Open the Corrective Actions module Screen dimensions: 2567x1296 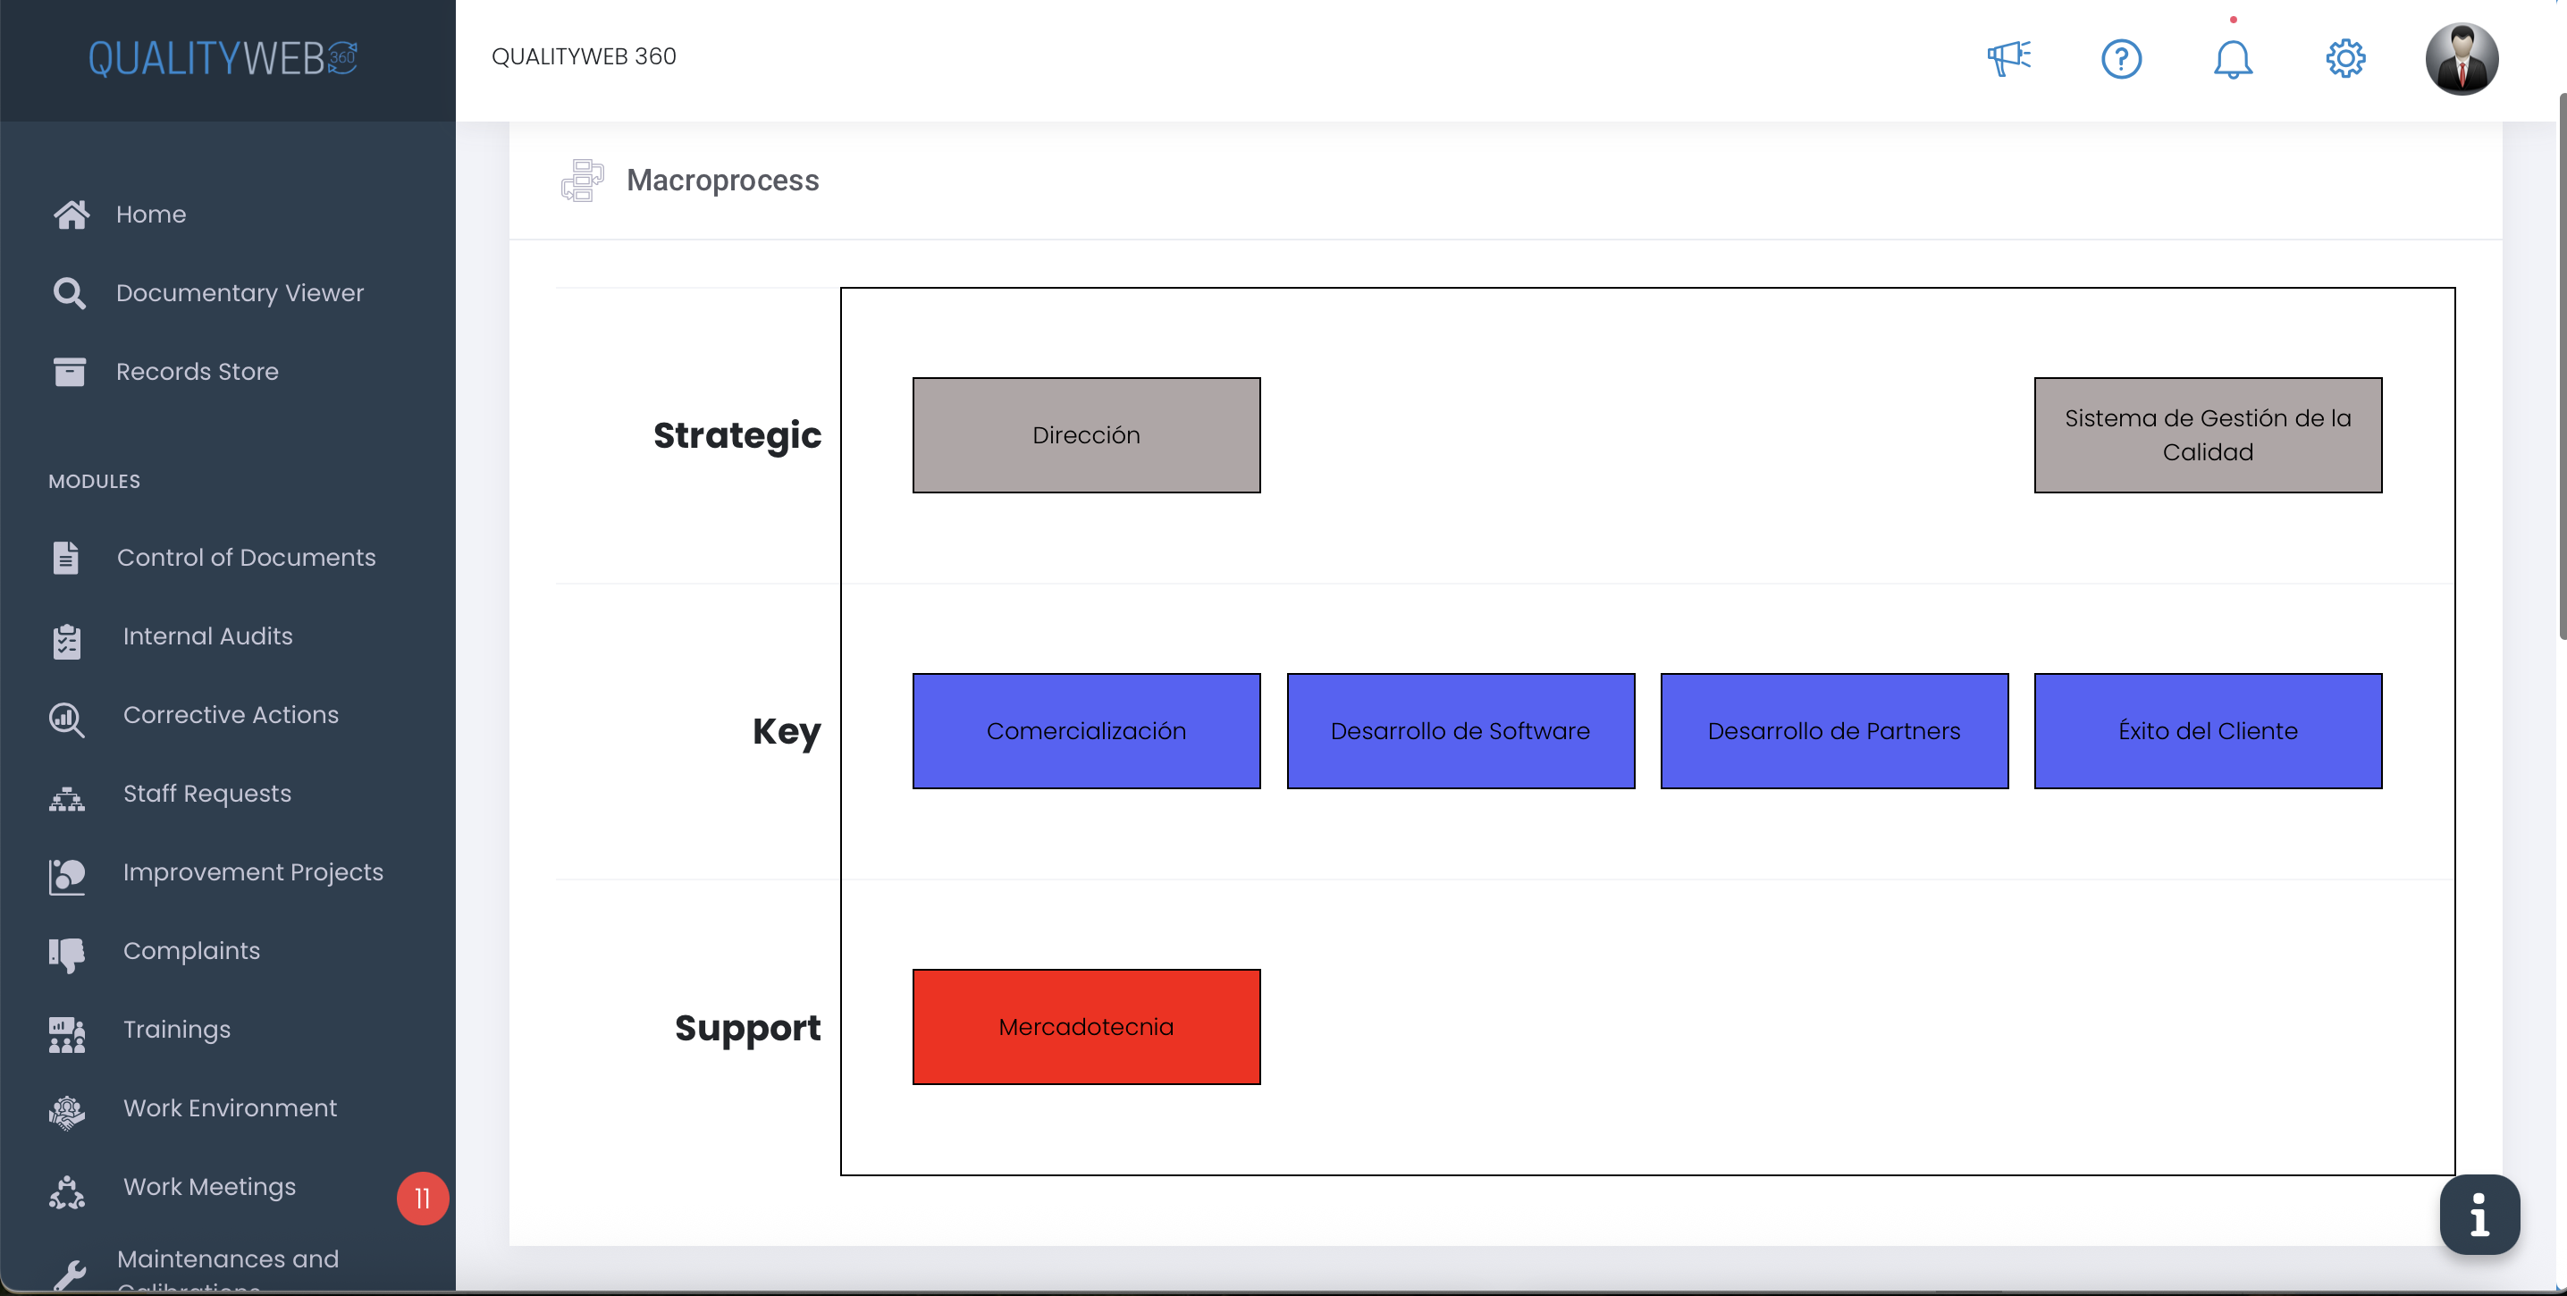(x=231, y=714)
